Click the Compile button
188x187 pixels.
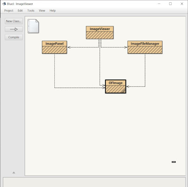pyautogui.click(x=14, y=37)
